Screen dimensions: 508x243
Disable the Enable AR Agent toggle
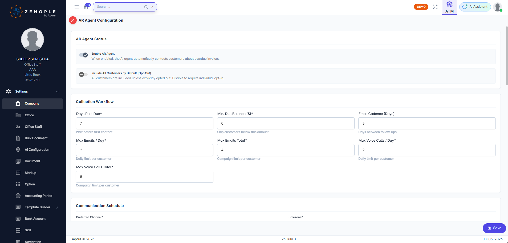click(83, 55)
